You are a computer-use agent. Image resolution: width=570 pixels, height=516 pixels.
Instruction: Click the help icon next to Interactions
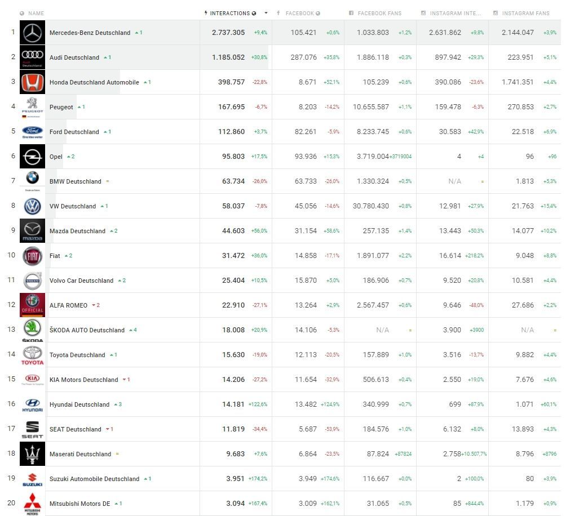coord(254,13)
